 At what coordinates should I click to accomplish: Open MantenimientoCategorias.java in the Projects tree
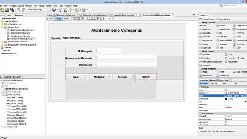point(22,39)
